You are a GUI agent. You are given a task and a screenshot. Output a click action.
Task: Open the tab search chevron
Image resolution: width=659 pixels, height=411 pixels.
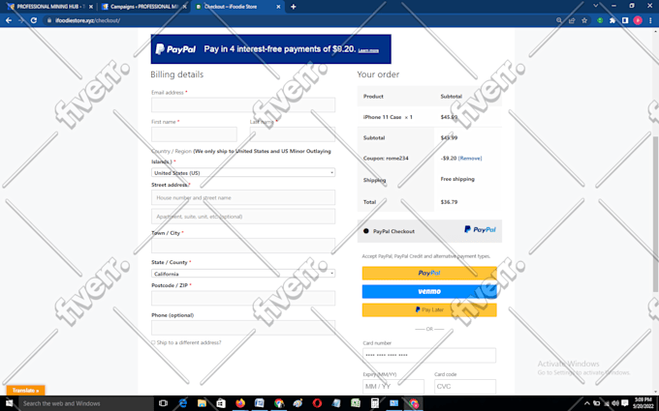(596, 6)
